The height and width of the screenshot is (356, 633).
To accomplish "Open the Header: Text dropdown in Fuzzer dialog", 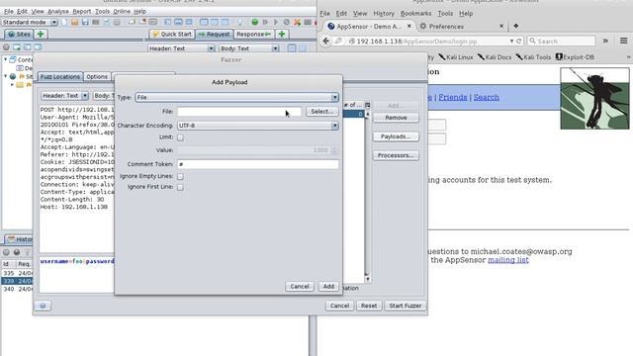I will coord(64,96).
